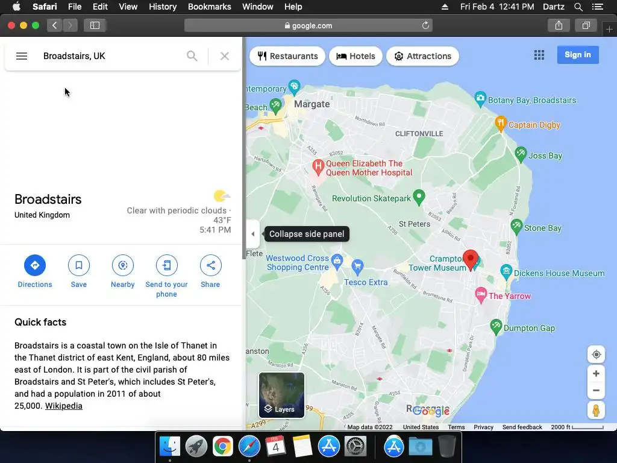Launch Google Chrome from the Dock
617x463 pixels.
coord(223,447)
